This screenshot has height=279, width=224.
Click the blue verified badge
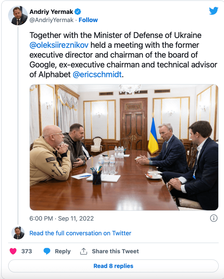(x=78, y=11)
